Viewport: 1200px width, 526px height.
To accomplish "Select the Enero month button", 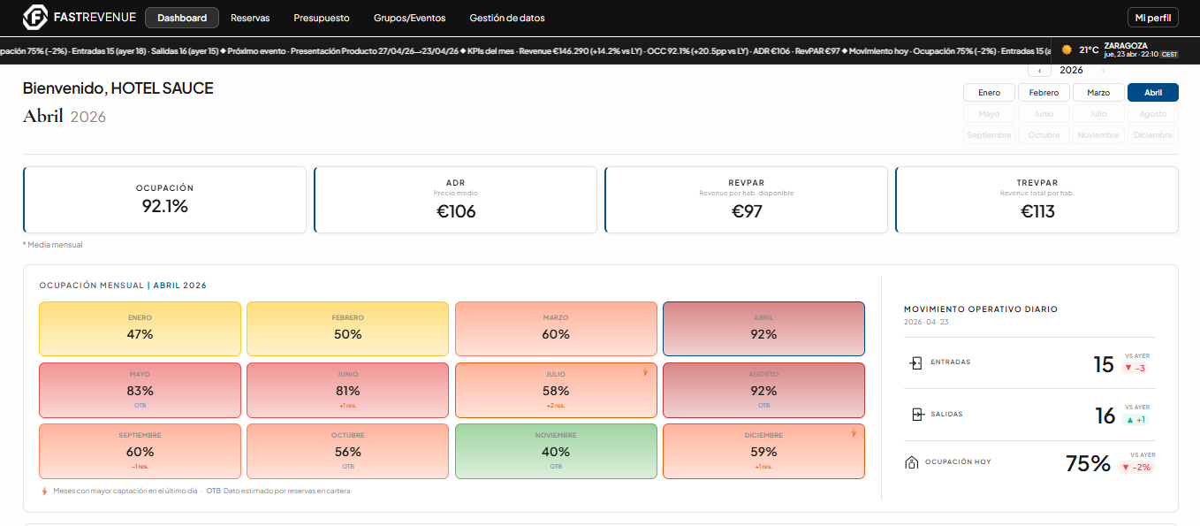I will pos(990,93).
